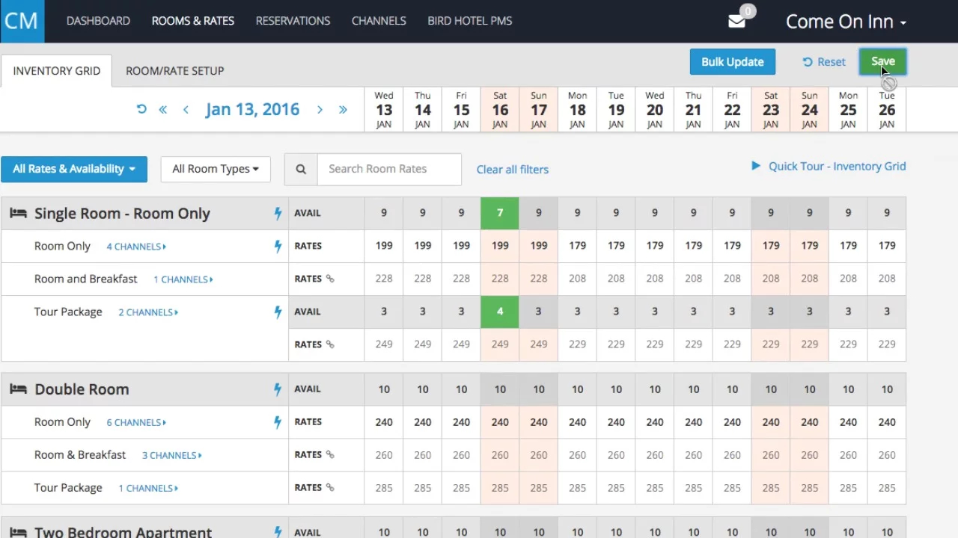Toggle the lightning sync icon for Single Room - Room Only
Viewport: 958px width, 538px height.
point(278,213)
